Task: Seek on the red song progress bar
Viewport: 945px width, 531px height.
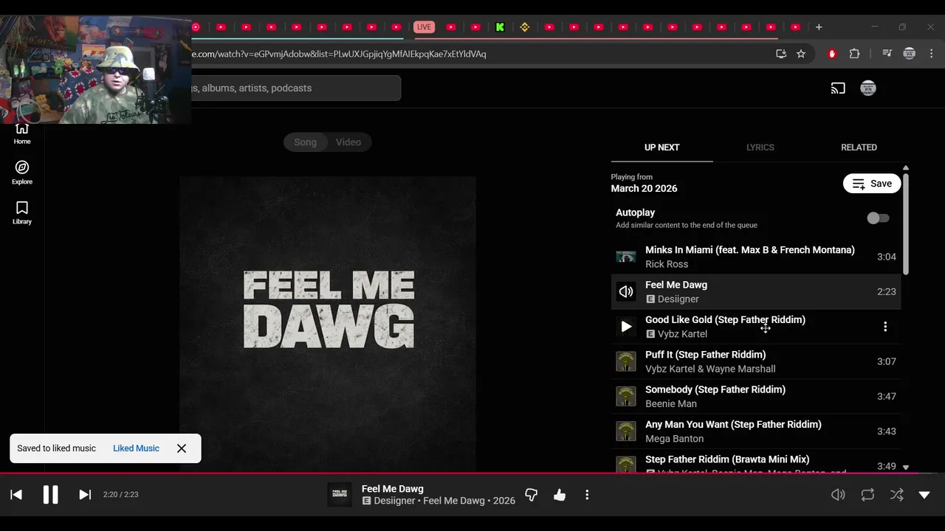Action: (472, 473)
